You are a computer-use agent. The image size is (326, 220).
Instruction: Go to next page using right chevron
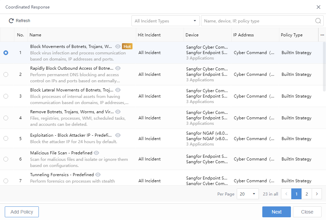pos(317,194)
